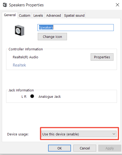Confirm the settings with OK
Viewport: 122px width, 155px height.
click(60, 148)
